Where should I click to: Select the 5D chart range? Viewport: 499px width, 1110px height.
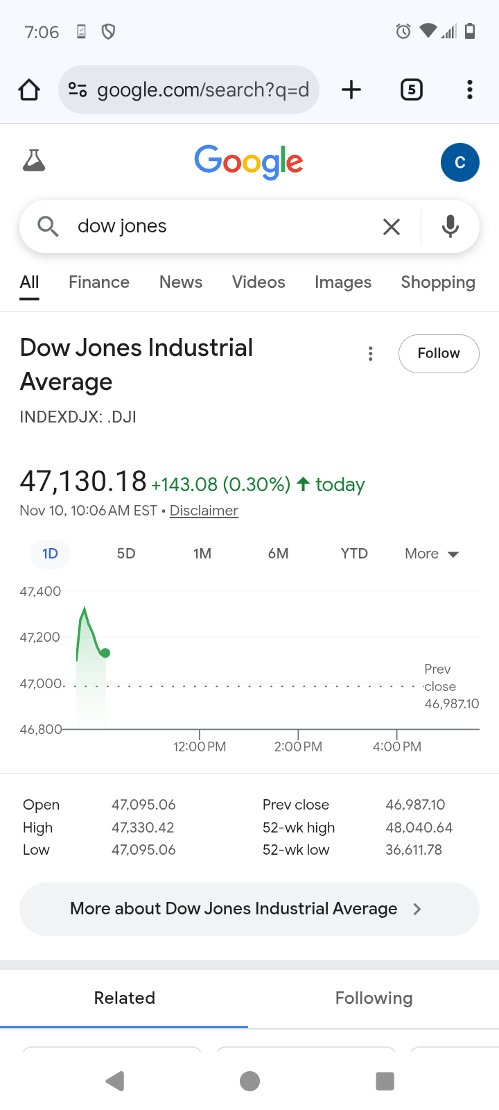pyautogui.click(x=126, y=554)
